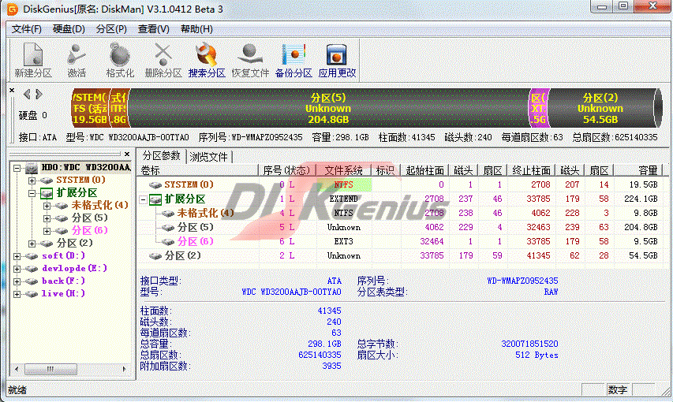Collapse the HD0:WDC WD3200AA tree node

(17, 168)
